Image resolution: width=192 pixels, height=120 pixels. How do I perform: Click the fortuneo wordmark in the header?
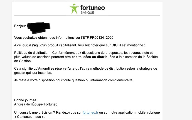coord(92,8)
